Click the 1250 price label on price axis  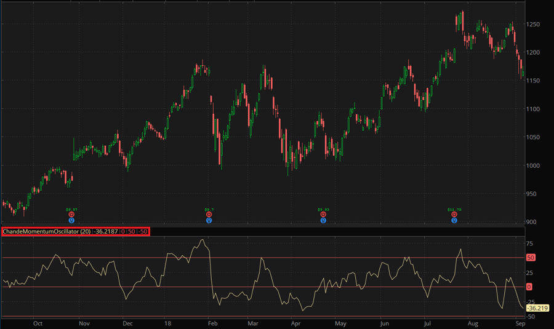pyautogui.click(x=532, y=25)
